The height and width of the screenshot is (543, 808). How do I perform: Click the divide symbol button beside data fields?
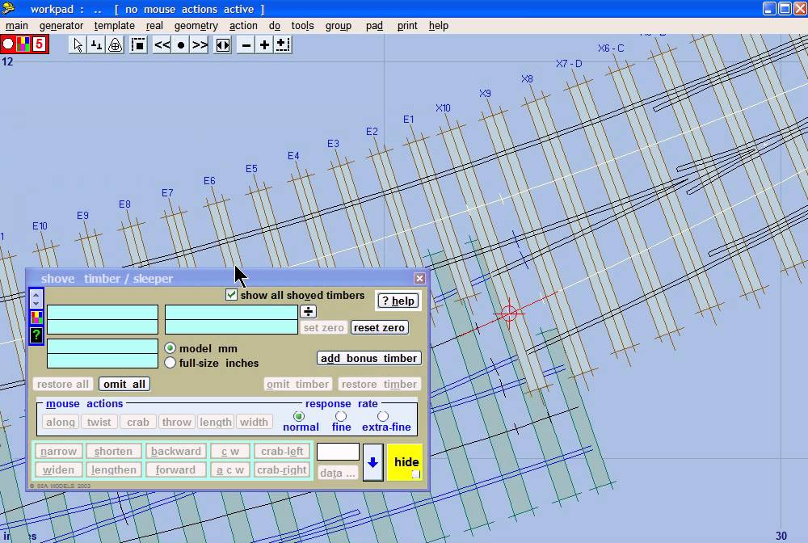[x=308, y=312]
